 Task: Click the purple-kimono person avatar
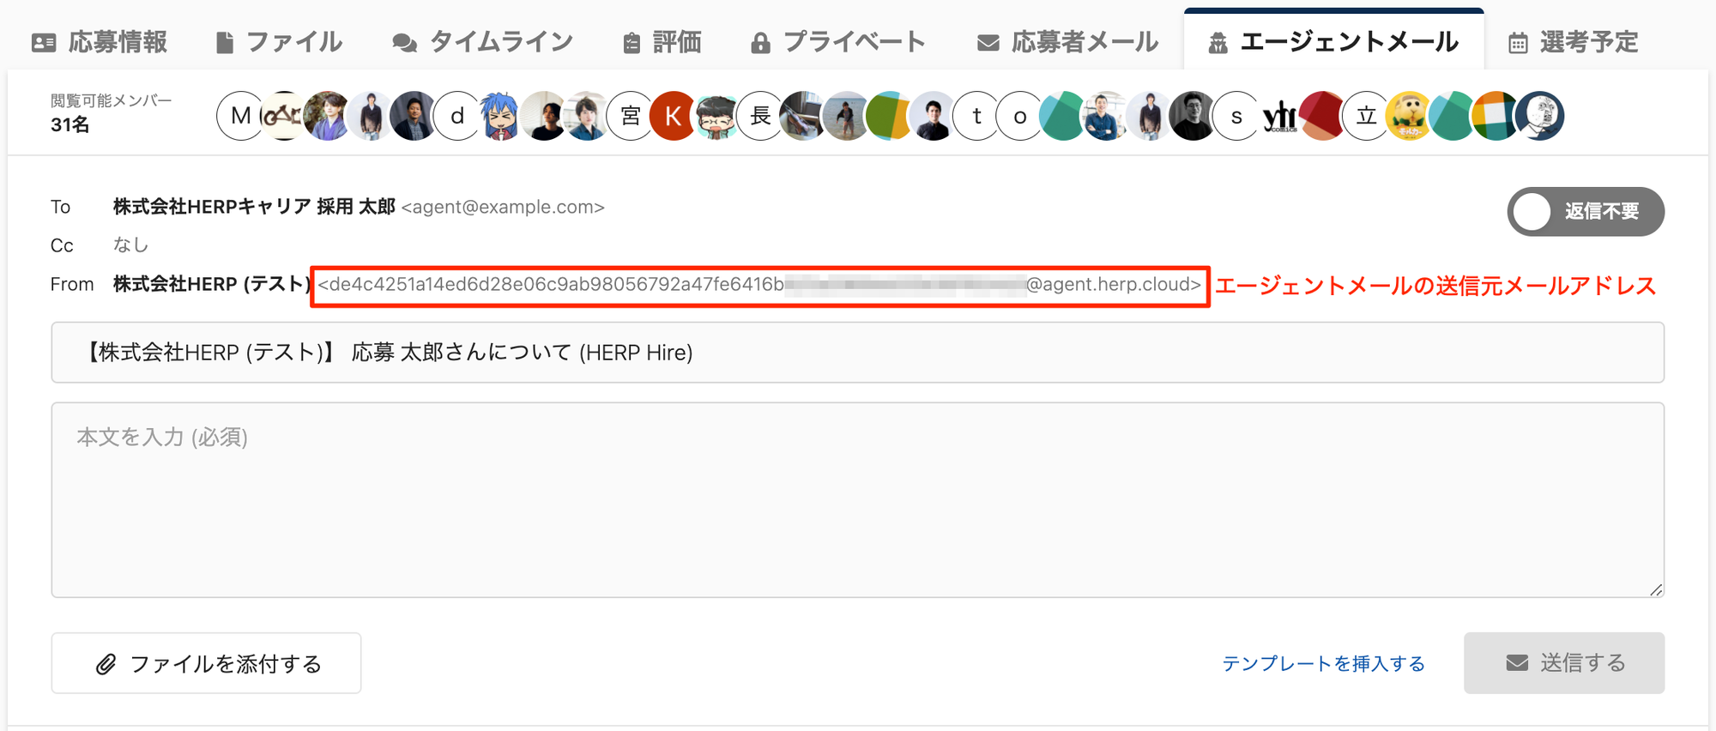(327, 116)
